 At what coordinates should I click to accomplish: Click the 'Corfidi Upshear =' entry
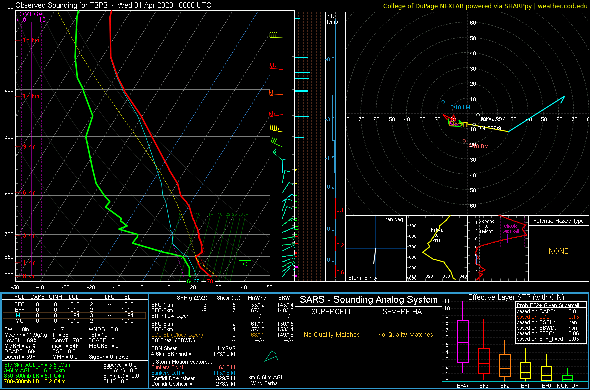click(x=193, y=384)
